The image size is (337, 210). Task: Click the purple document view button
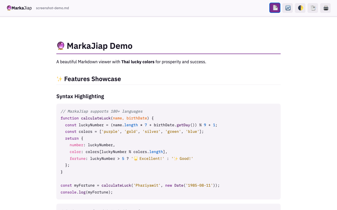point(275,8)
